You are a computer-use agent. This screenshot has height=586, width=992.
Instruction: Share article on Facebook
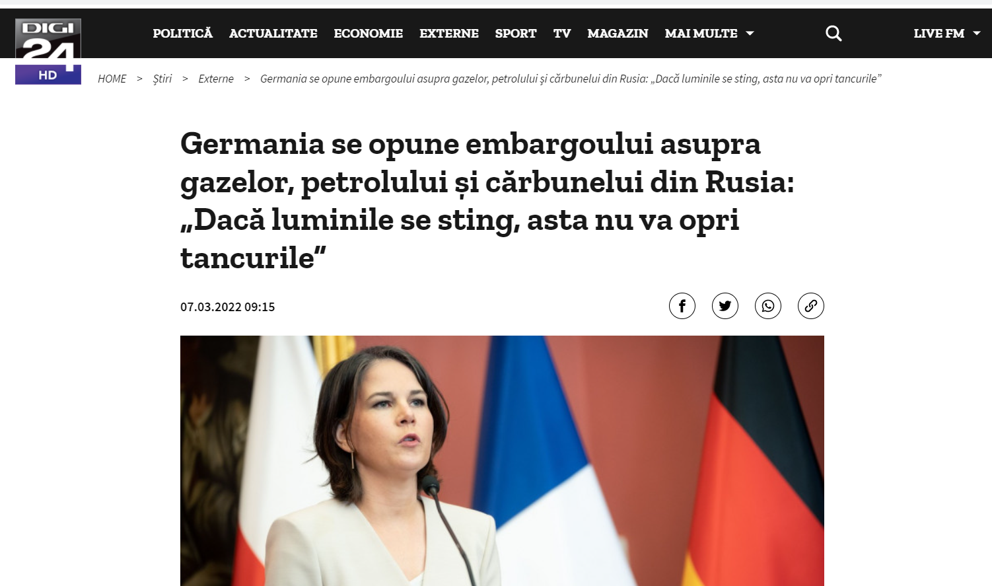tap(682, 306)
